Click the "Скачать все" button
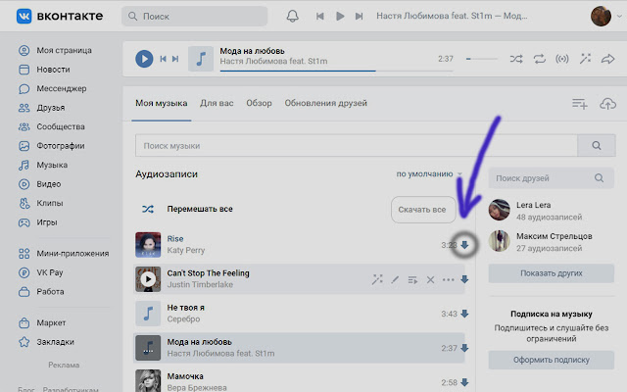 point(423,210)
